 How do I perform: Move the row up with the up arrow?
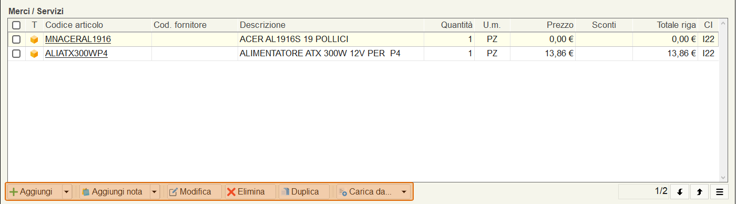point(700,192)
